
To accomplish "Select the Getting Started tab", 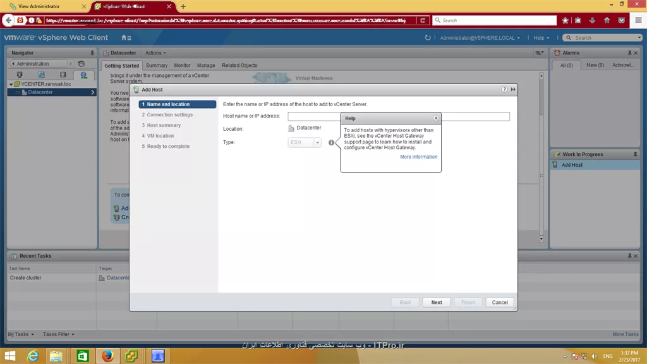I will pos(122,66).
